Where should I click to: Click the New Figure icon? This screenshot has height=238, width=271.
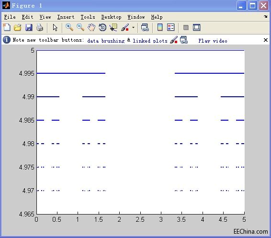(x=7, y=27)
